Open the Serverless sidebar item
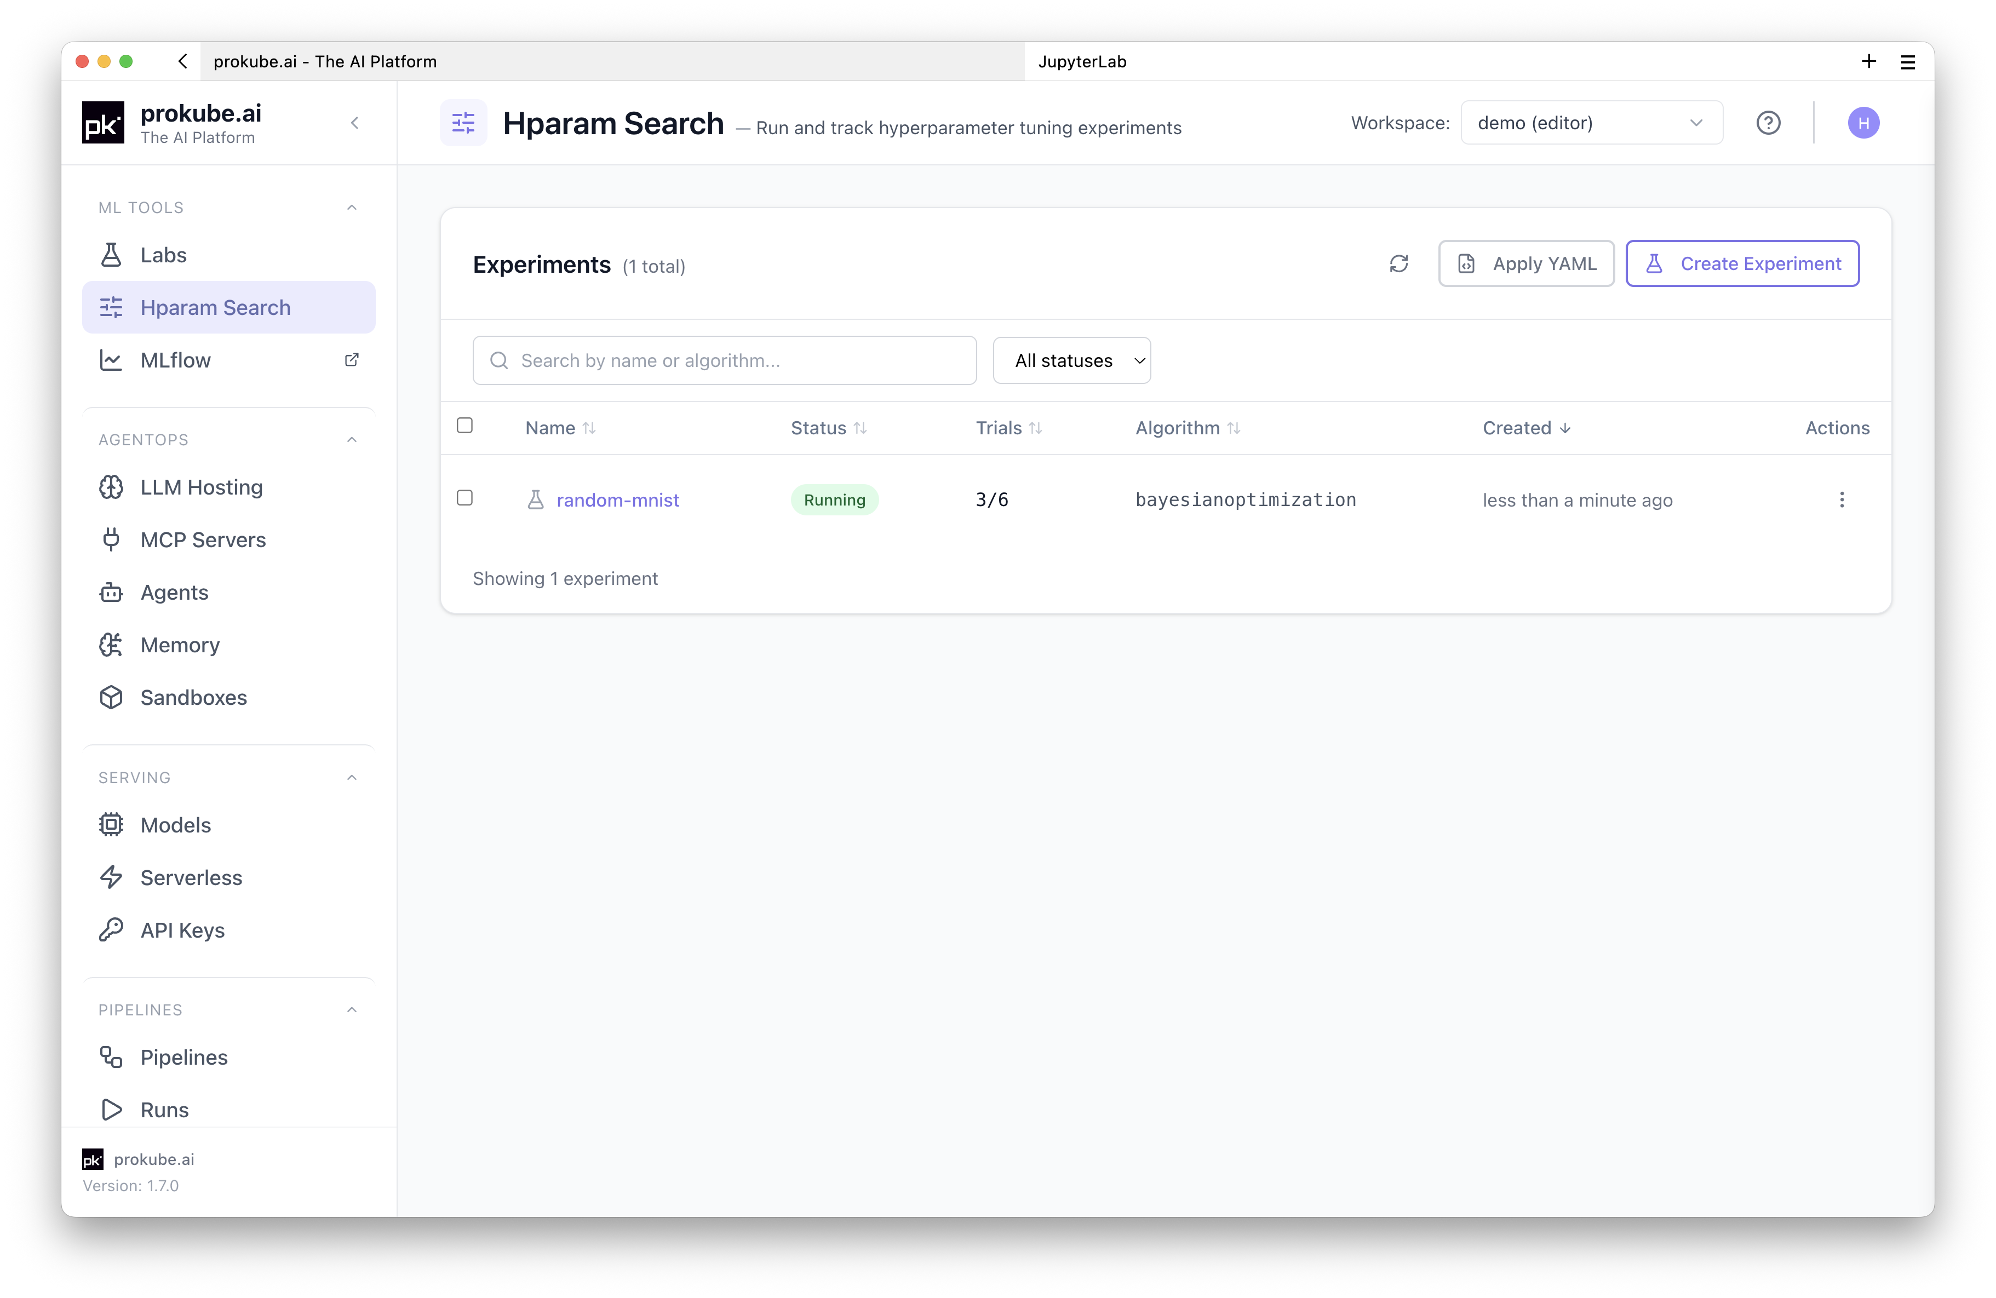This screenshot has width=1996, height=1298. (x=228, y=878)
